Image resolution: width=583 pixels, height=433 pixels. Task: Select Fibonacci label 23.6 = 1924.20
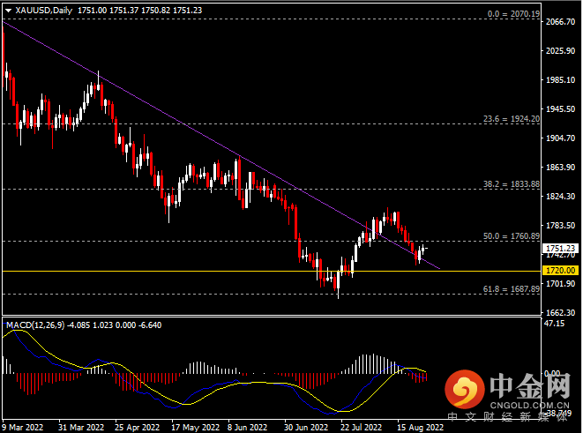[512, 118]
